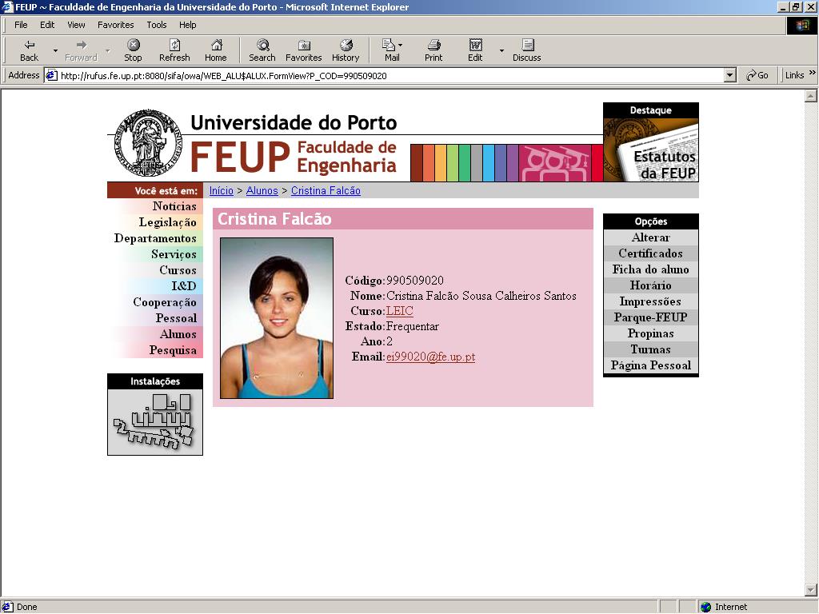Screen dimensions: 819x614
Task: Select Página Pessoal in Opções panel
Action: point(651,365)
